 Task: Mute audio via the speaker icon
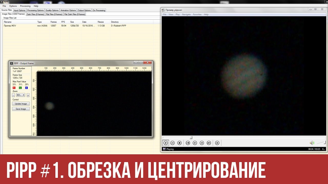pos(312,143)
